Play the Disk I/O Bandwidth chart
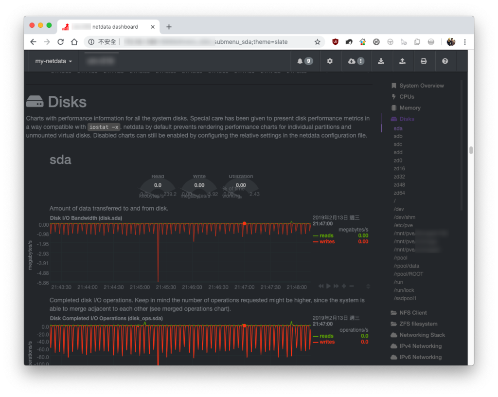This screenshot has height=397, width=498. point(328,286)
